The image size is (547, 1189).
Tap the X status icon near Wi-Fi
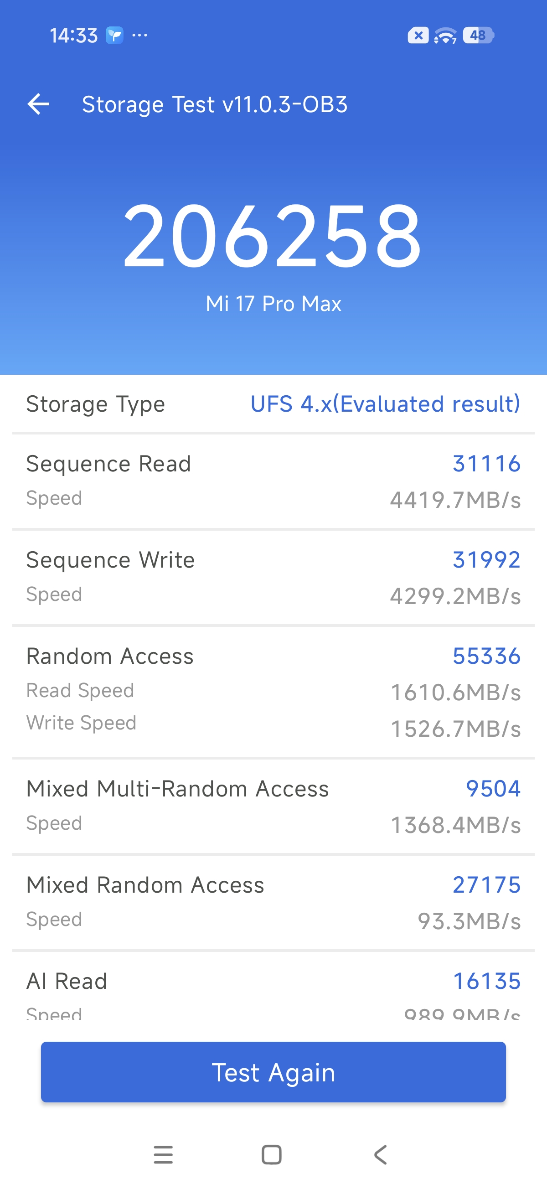coord(418,36)
